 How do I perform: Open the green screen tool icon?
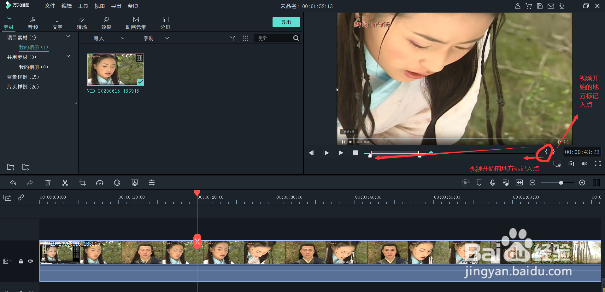(x=134, y=183)
